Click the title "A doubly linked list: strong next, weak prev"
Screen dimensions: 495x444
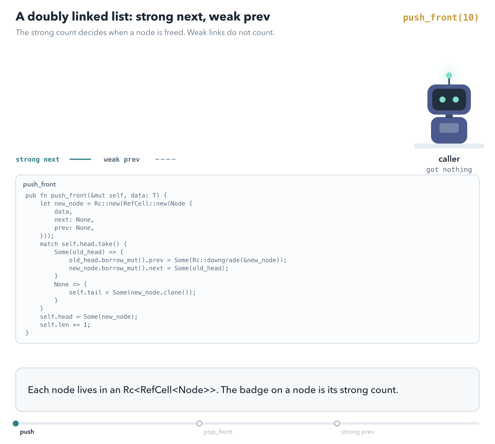click(x=143, y=17)
